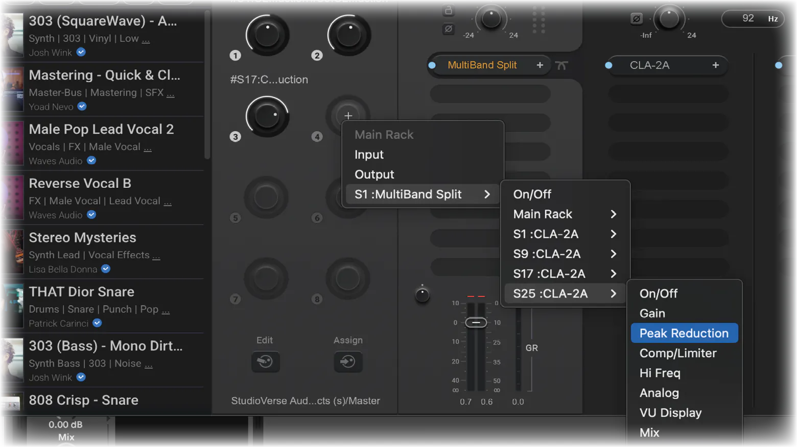Toggle MultiBand Split power dot
797x447 pixels.
point(432,65)
